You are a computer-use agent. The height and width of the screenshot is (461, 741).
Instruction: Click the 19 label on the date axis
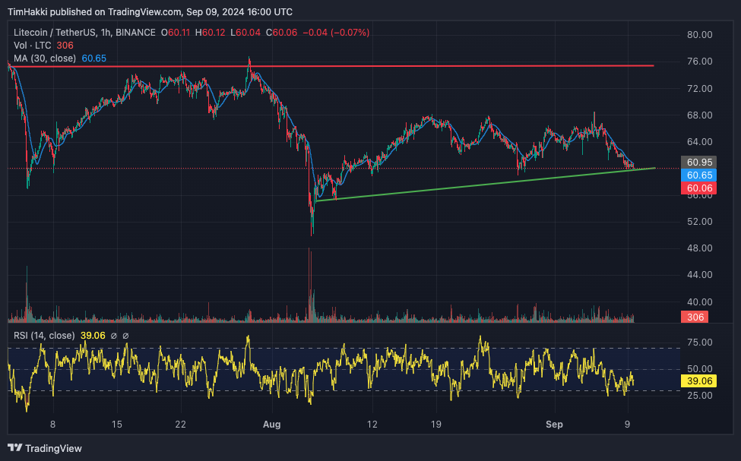pos(435,424)
